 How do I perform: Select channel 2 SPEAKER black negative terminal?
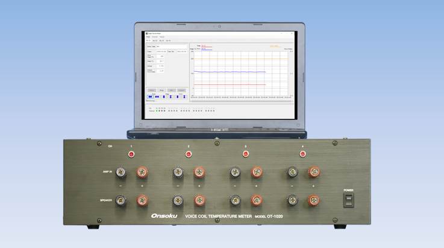[178, 200]
